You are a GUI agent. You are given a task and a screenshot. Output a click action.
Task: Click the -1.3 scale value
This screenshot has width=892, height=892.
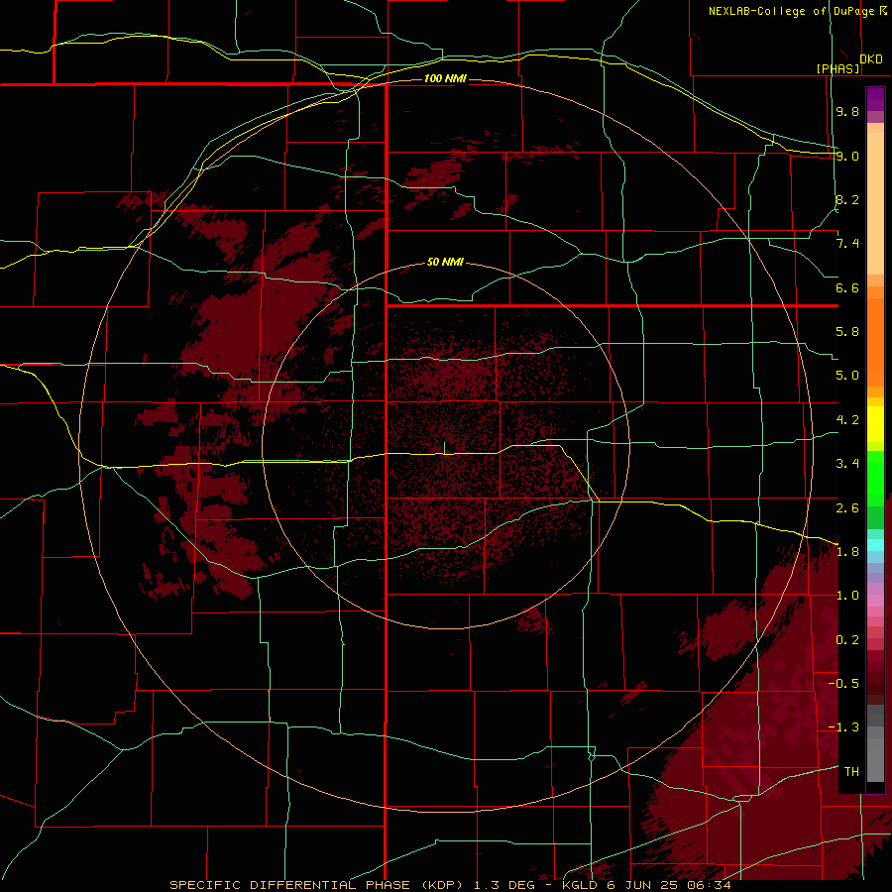[x=843, y=727]
